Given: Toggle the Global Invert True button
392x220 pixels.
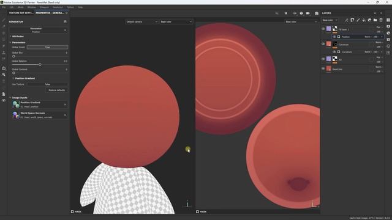Looking at the screenshot, I should 48,47.
